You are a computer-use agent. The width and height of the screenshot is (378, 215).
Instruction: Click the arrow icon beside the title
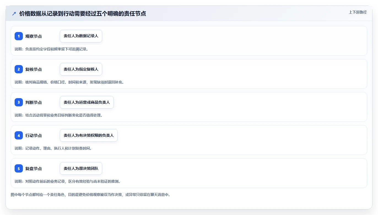[14, 14]
